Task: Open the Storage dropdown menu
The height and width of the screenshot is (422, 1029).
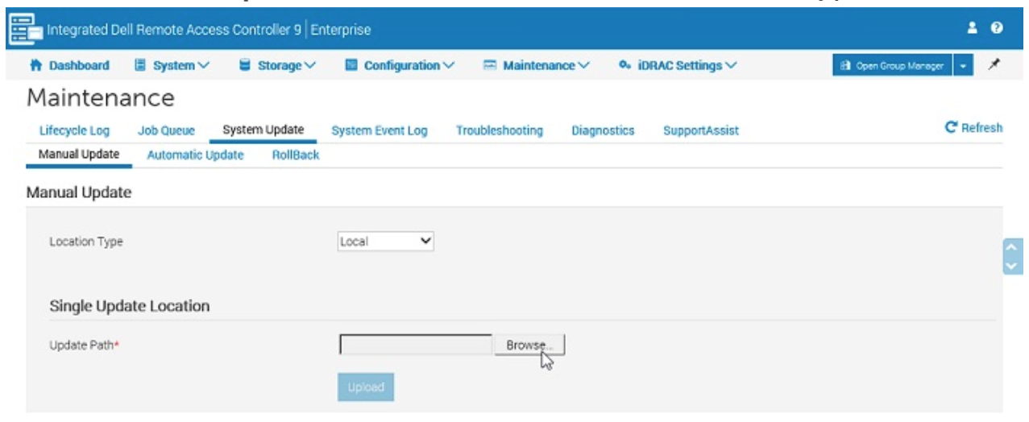Action: (x=278, y=65)
